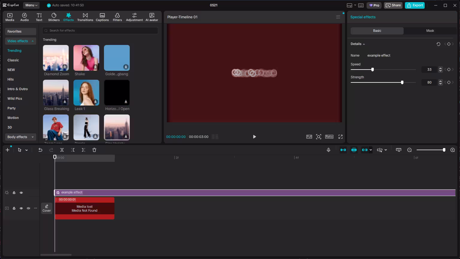
Task: Click the preview axis icon in timeline toolbar
Action: (379, 150)
